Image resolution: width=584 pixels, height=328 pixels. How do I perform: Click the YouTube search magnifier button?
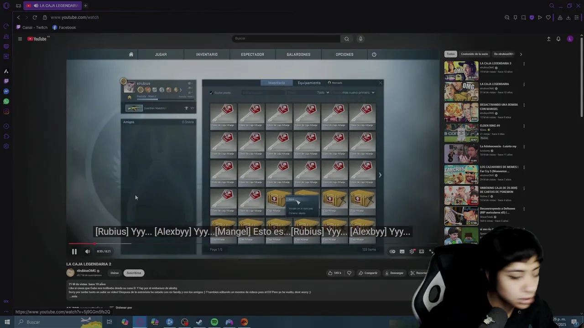[347, 39]
